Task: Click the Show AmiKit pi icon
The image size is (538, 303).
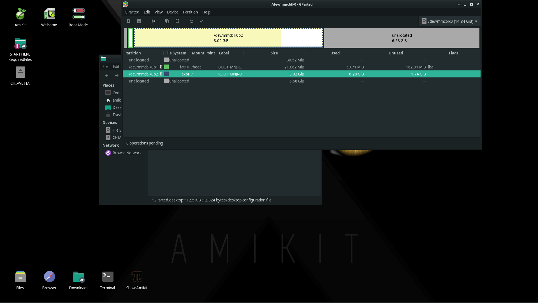Action: click(x=136, y=280)
